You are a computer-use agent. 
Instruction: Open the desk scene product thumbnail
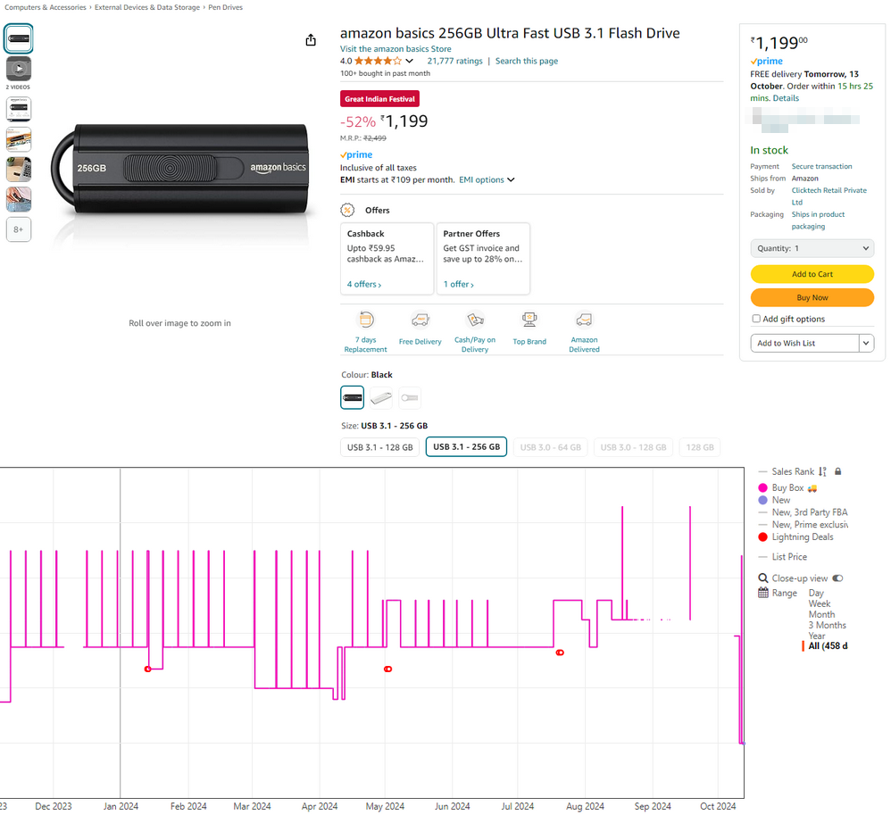[x=19, y=170]
